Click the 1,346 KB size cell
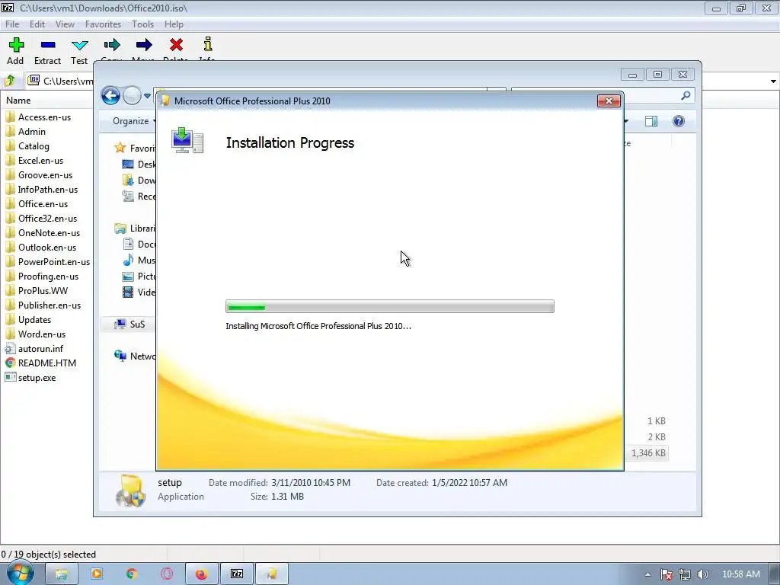780x585 pixels. coord(648,452)
